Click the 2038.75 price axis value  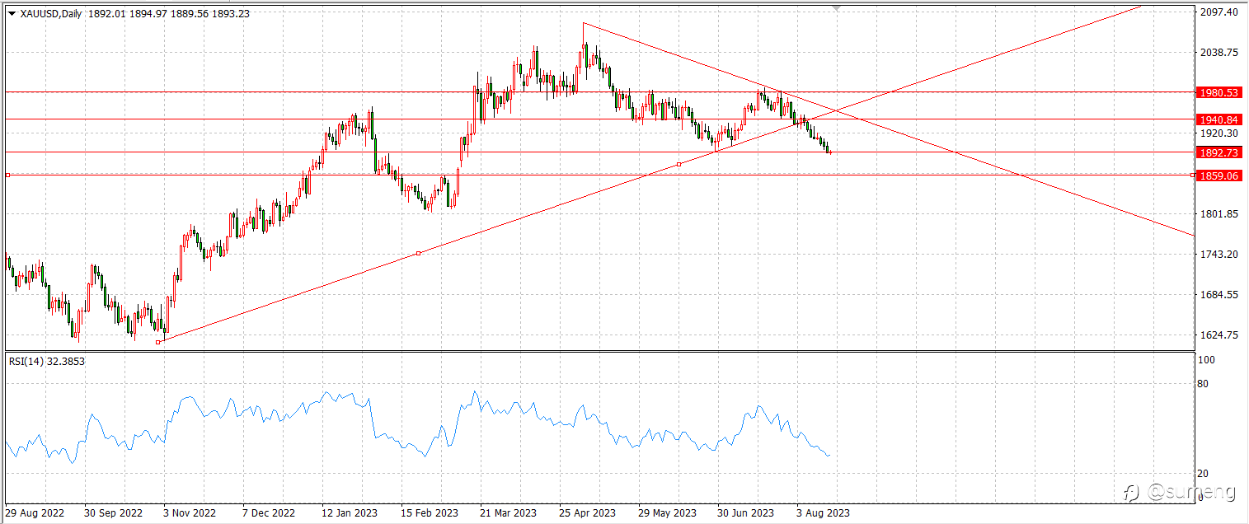click(x=1220, y=53)
